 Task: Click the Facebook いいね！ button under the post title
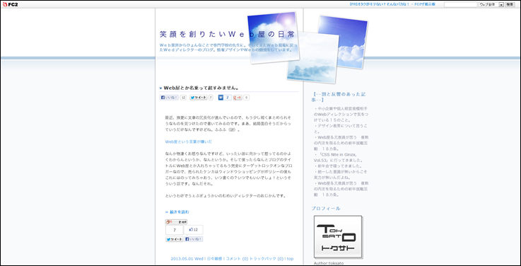169,98
